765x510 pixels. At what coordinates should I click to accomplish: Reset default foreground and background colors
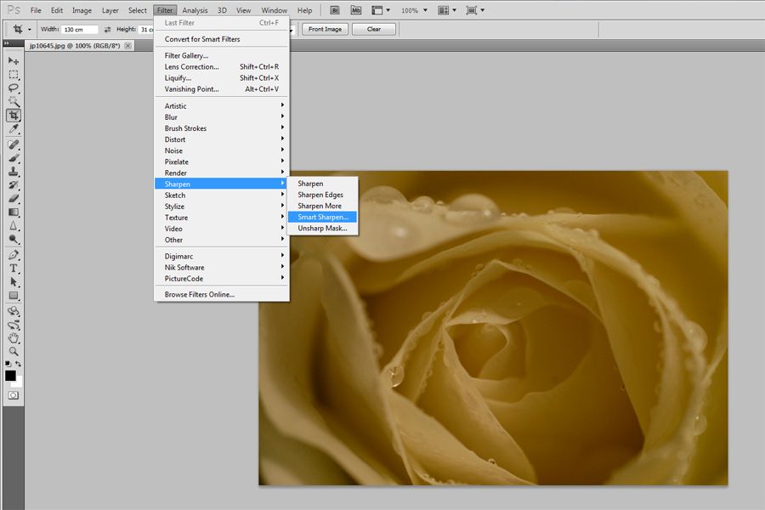8,364
